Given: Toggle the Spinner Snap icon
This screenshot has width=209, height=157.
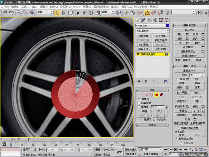Looking at the screenshot, I should tap(160, 13).
